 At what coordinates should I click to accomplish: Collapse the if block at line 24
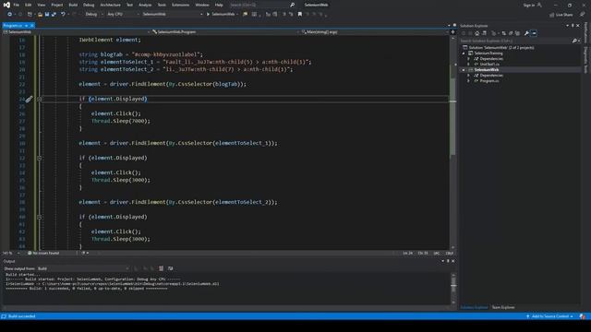[x=39, y=99]
